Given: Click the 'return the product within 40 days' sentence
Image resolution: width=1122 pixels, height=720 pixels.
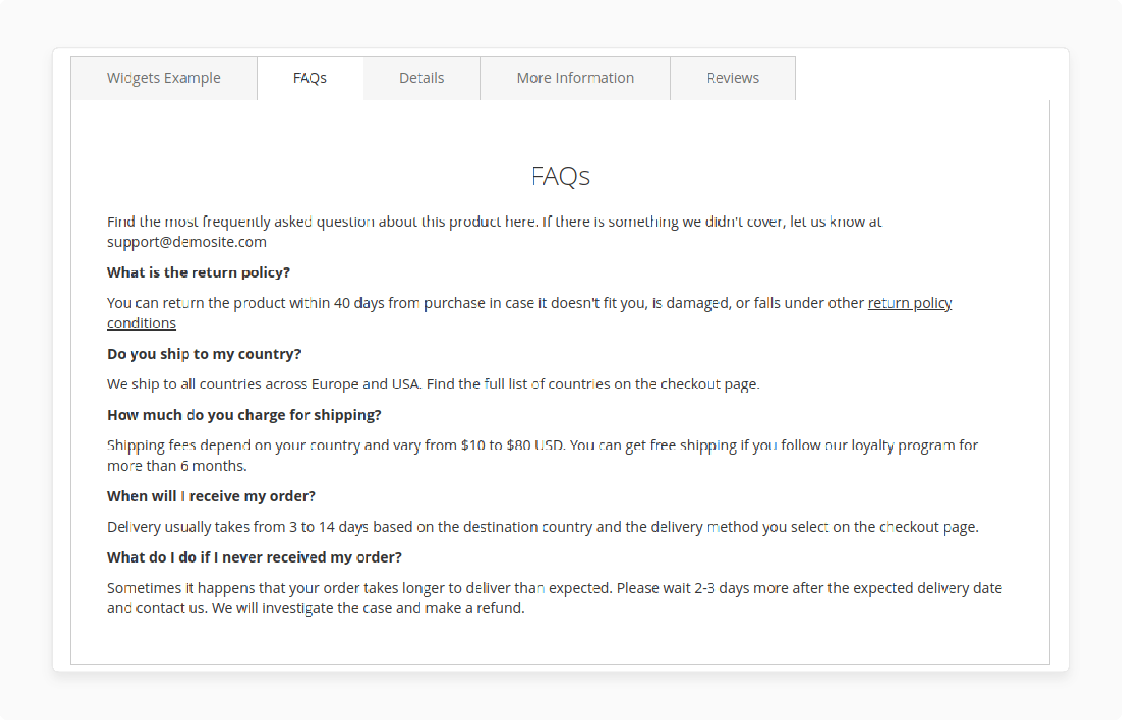Looking at the screenshot, I should 529,313.
